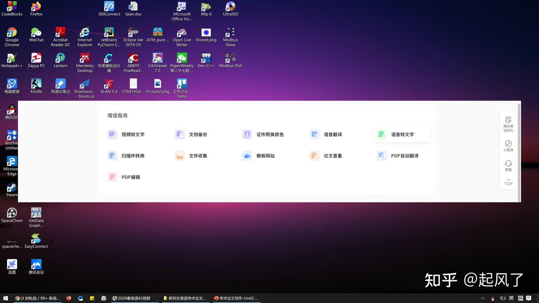Select ELAN 5.4 desktop icon
This screenshot has height=303, width=539.
(x=109, y=86)
